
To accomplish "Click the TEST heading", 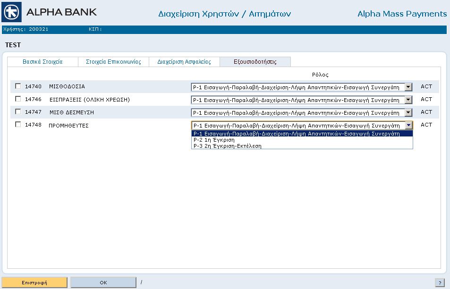I will [x=13, y=45].
